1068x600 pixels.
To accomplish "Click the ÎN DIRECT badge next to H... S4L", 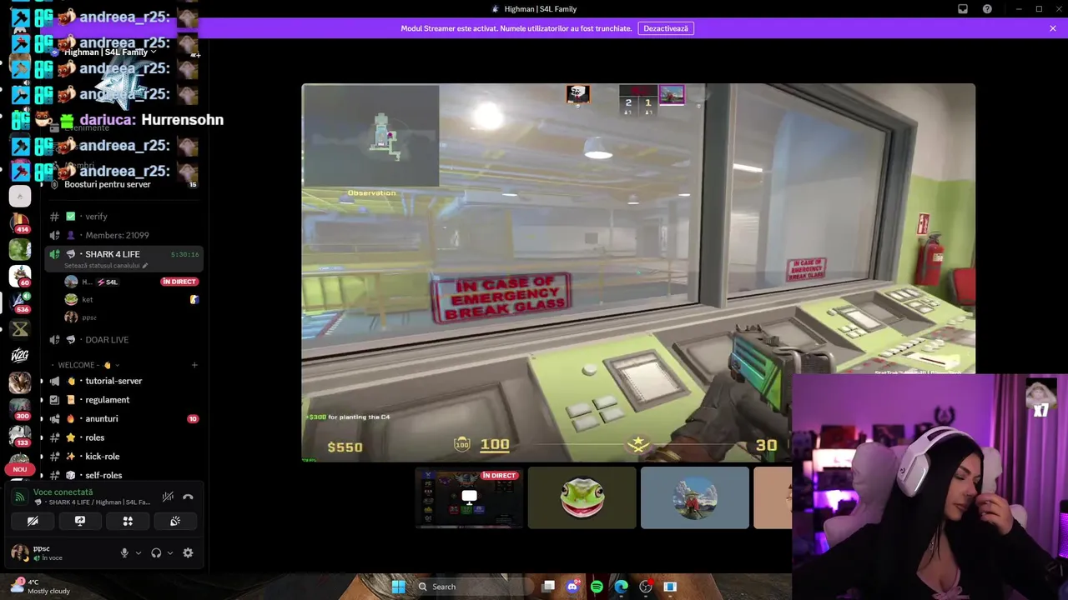I will coord(179,282).
